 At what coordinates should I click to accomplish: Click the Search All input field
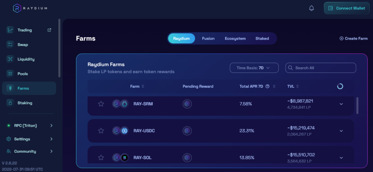tap(321, 68)
